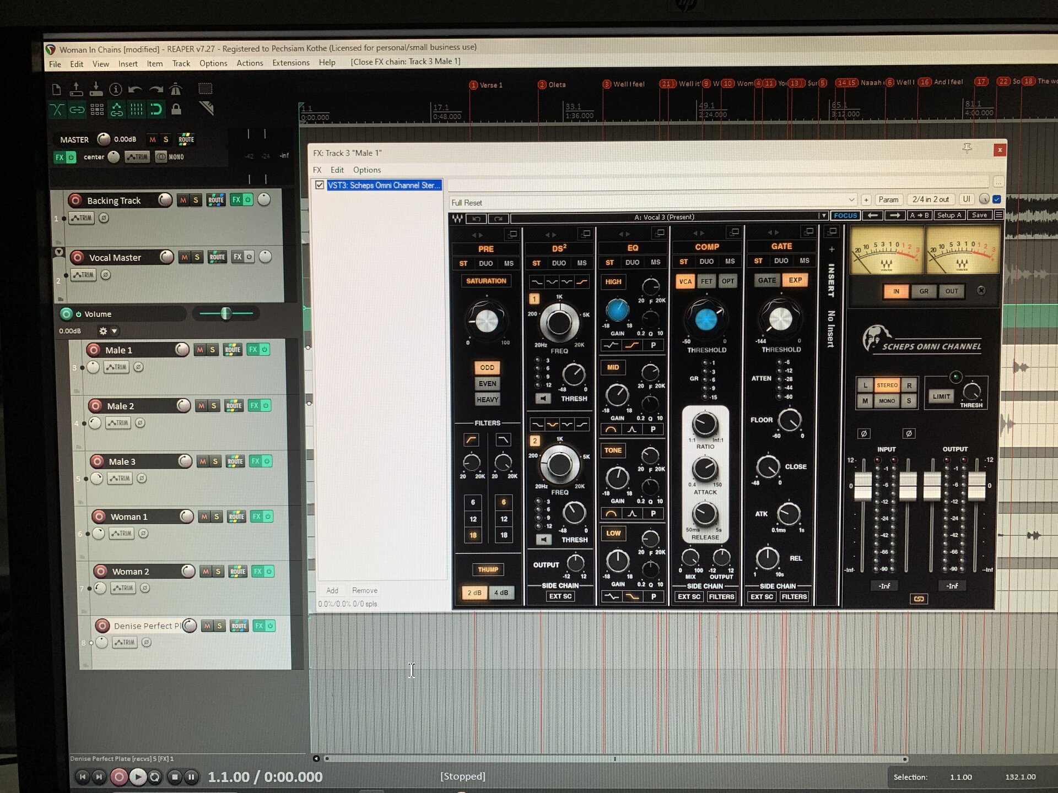Click the New project toolbar icon

[56, 89]
